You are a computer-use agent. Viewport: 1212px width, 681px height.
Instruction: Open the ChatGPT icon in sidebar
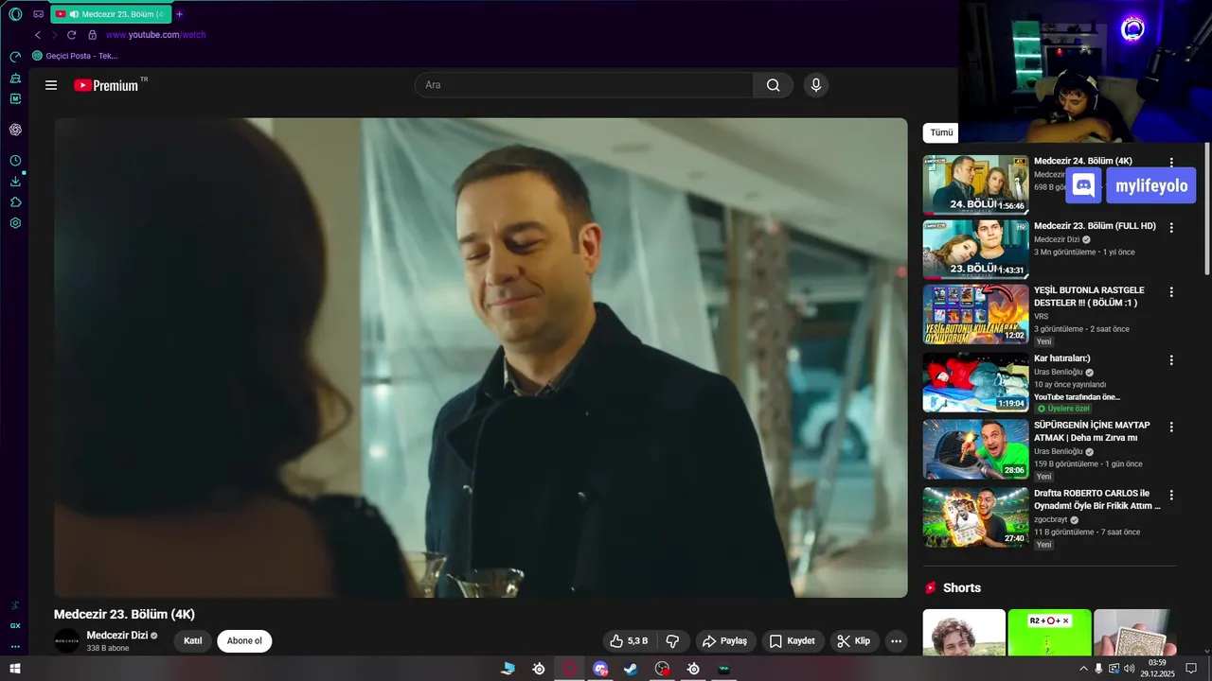pyautogui.click(x=15, y=130)
